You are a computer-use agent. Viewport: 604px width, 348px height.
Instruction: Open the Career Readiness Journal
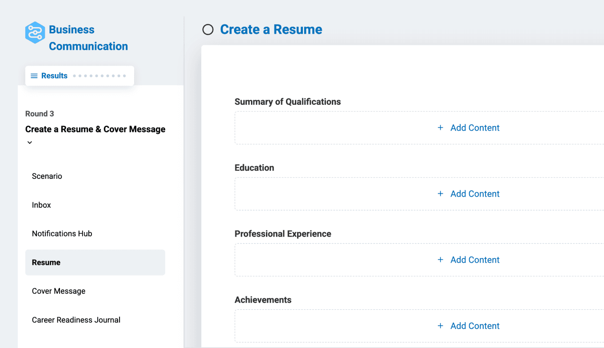76,320
